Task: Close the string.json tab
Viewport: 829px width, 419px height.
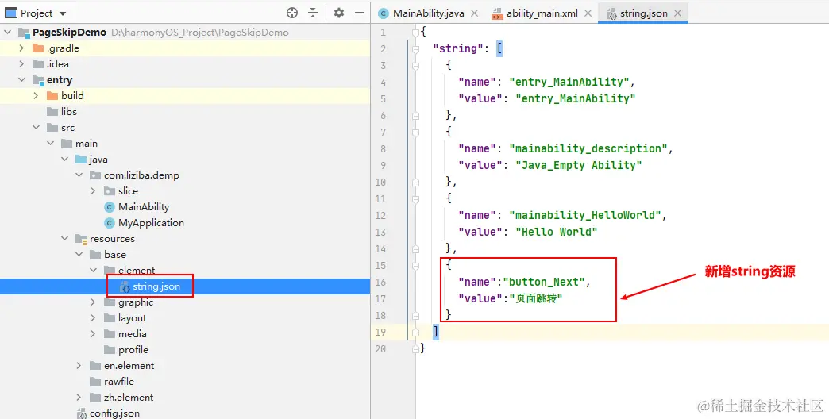Action: click(678, 13)
